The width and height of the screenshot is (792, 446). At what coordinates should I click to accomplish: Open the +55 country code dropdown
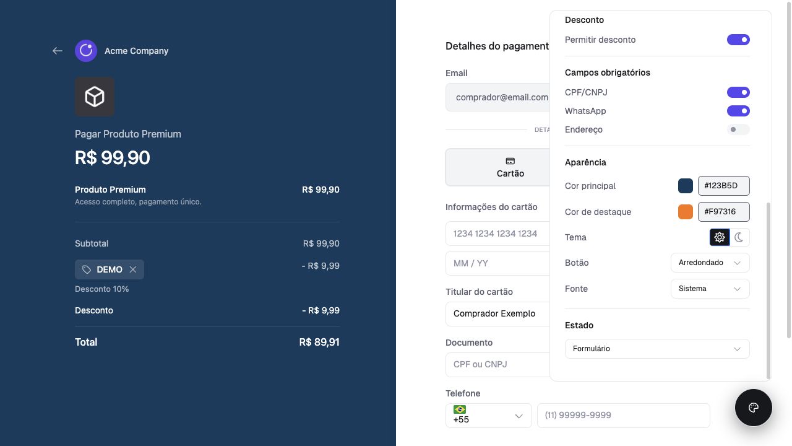point(488,415)
